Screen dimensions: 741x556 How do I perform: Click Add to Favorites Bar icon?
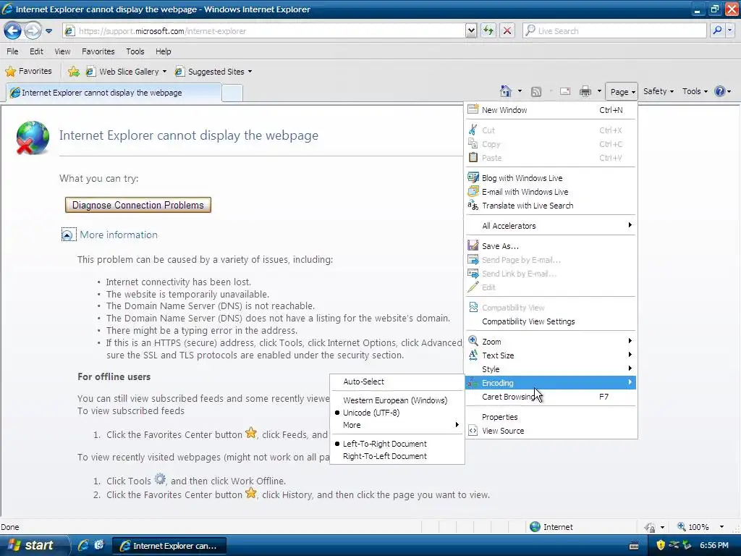pyautogui.click(x=74, y=72)
